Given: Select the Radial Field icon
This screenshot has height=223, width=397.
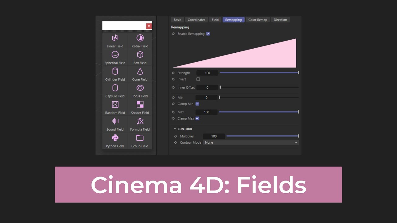Looking at the screenshot, I should click(140, 38).
